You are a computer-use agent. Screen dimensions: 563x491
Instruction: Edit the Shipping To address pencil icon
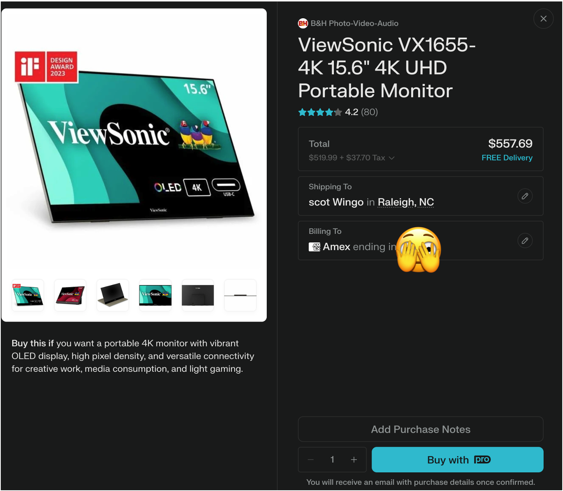(x=525, y=196)
